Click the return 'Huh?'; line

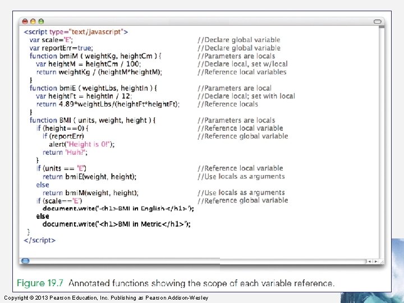pyautogui.click(x=65, y=152)
